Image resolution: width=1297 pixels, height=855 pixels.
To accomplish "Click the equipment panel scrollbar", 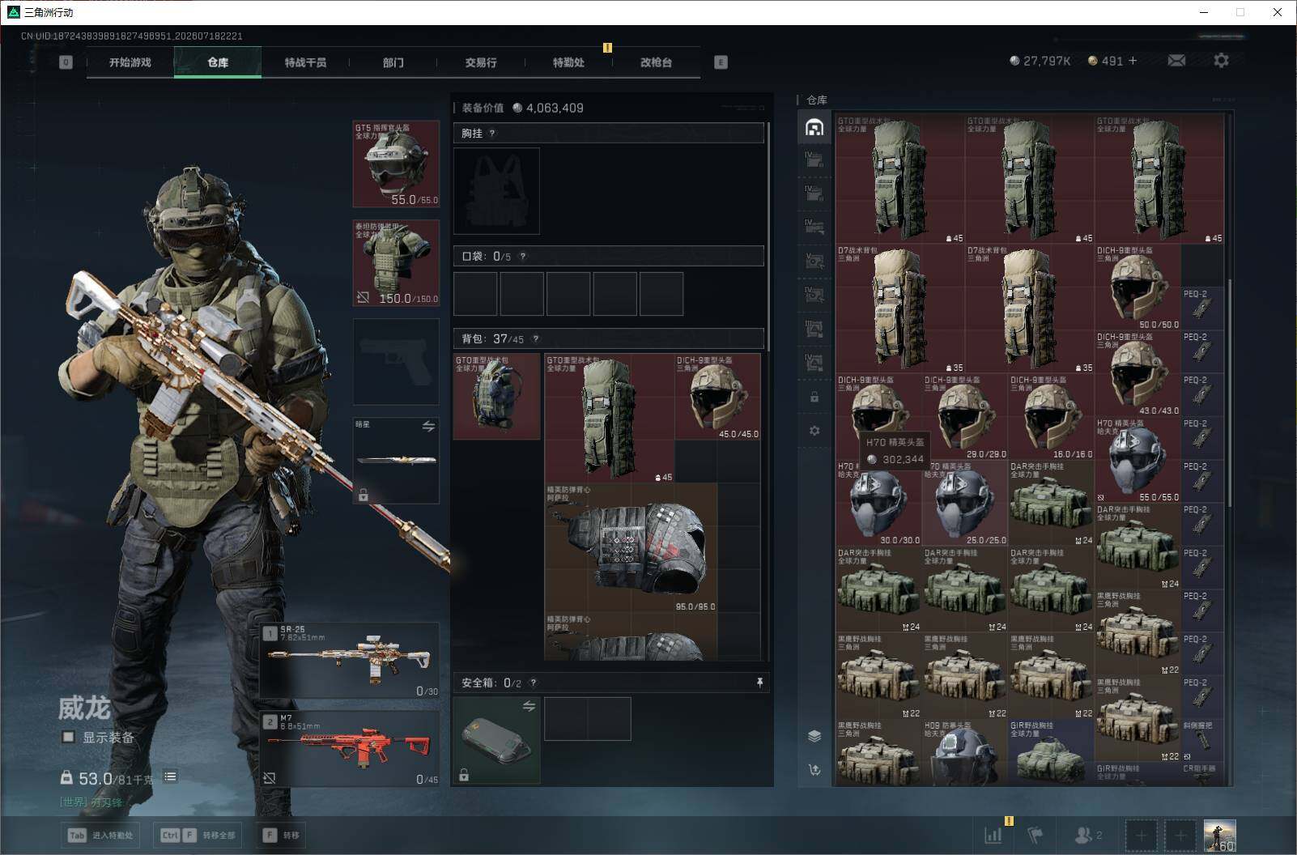I will point(767,236).
